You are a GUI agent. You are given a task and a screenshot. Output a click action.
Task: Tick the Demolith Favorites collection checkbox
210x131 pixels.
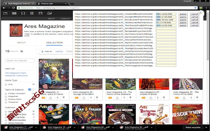6,120
